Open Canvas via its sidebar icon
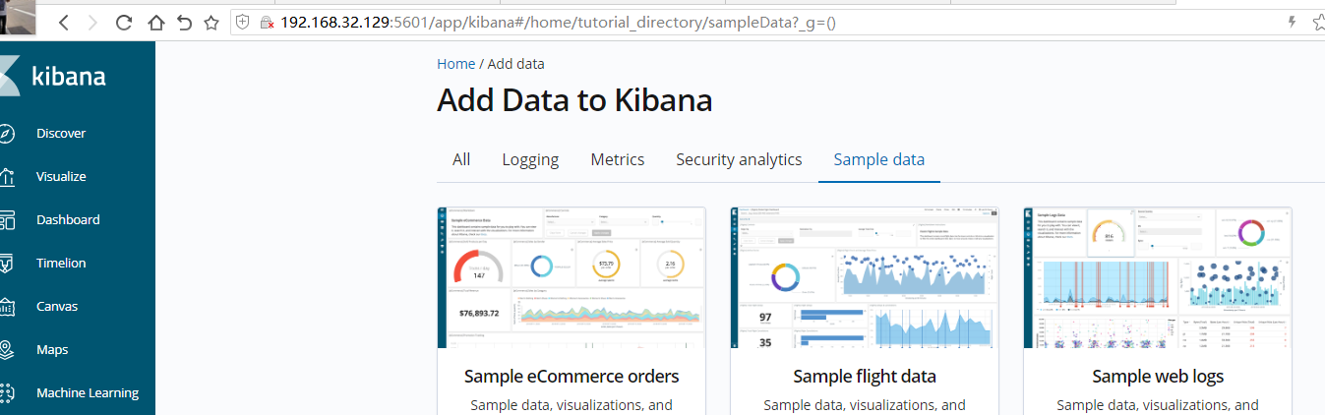The height and width of the screenshot is (415, 1325). pyautogui.click(x=6, y=307)
